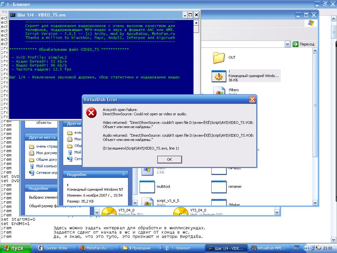
Task: Expand the Explorer address bar dropdown
Action: coord(287,44)
